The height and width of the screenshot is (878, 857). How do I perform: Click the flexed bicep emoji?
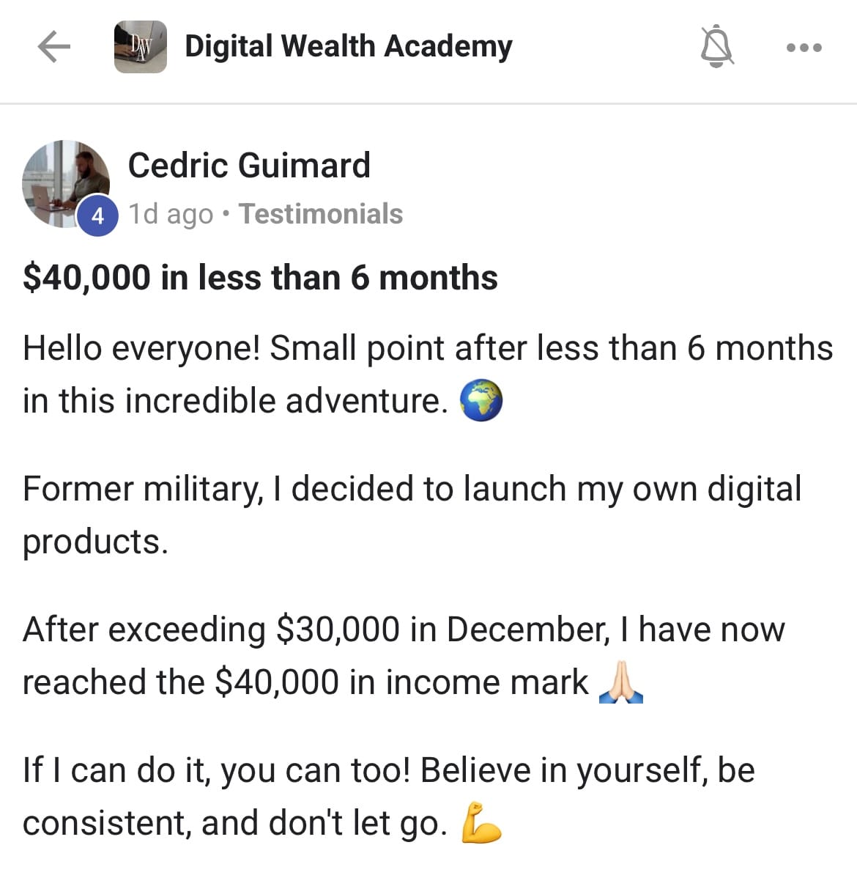[481, 823]
